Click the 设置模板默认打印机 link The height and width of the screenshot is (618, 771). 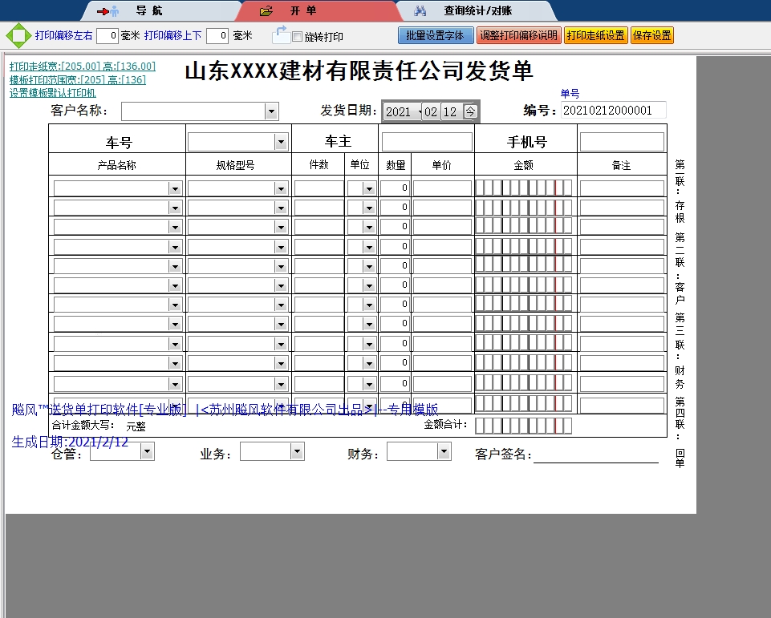52,94
